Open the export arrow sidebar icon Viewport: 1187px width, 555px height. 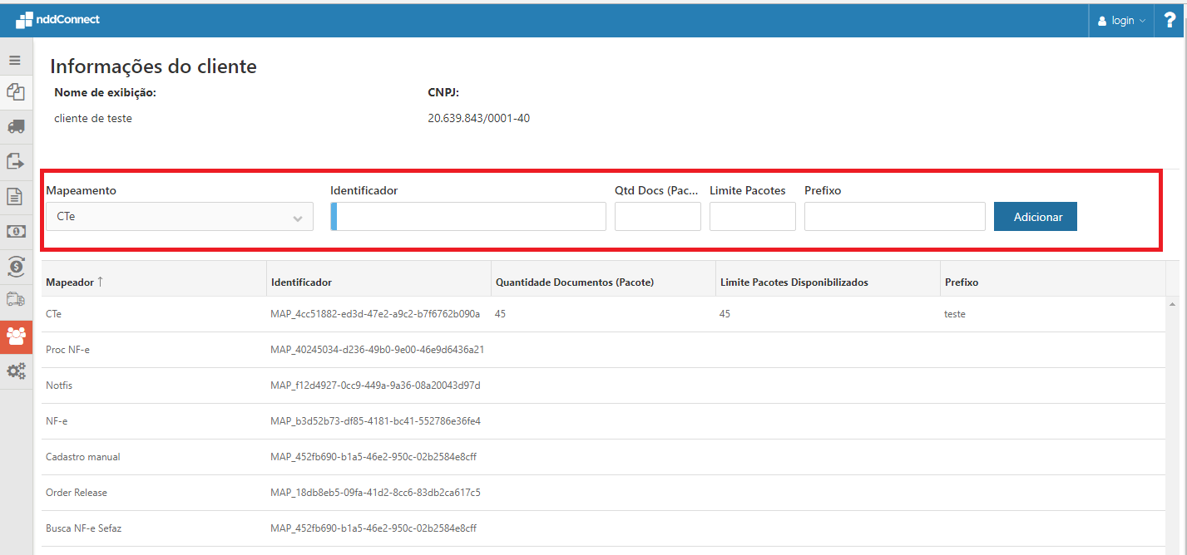coord(16,161)
